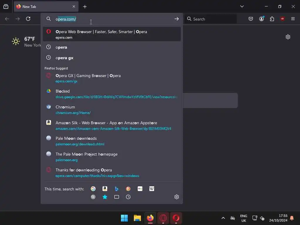Search this time with Google
The height and width of the screenshot is (225, 300).
(93, 189)
